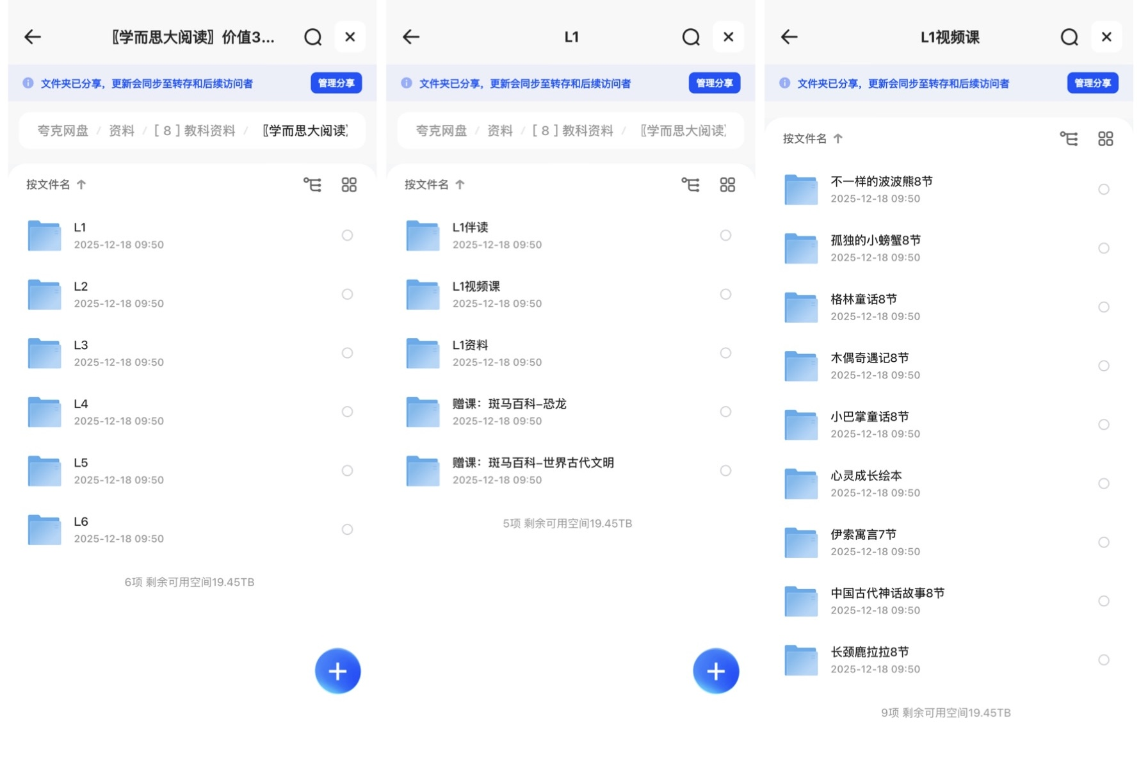Click the X close icon in the first screen
Screen dimensions: 1141x764
coord(350,37)
